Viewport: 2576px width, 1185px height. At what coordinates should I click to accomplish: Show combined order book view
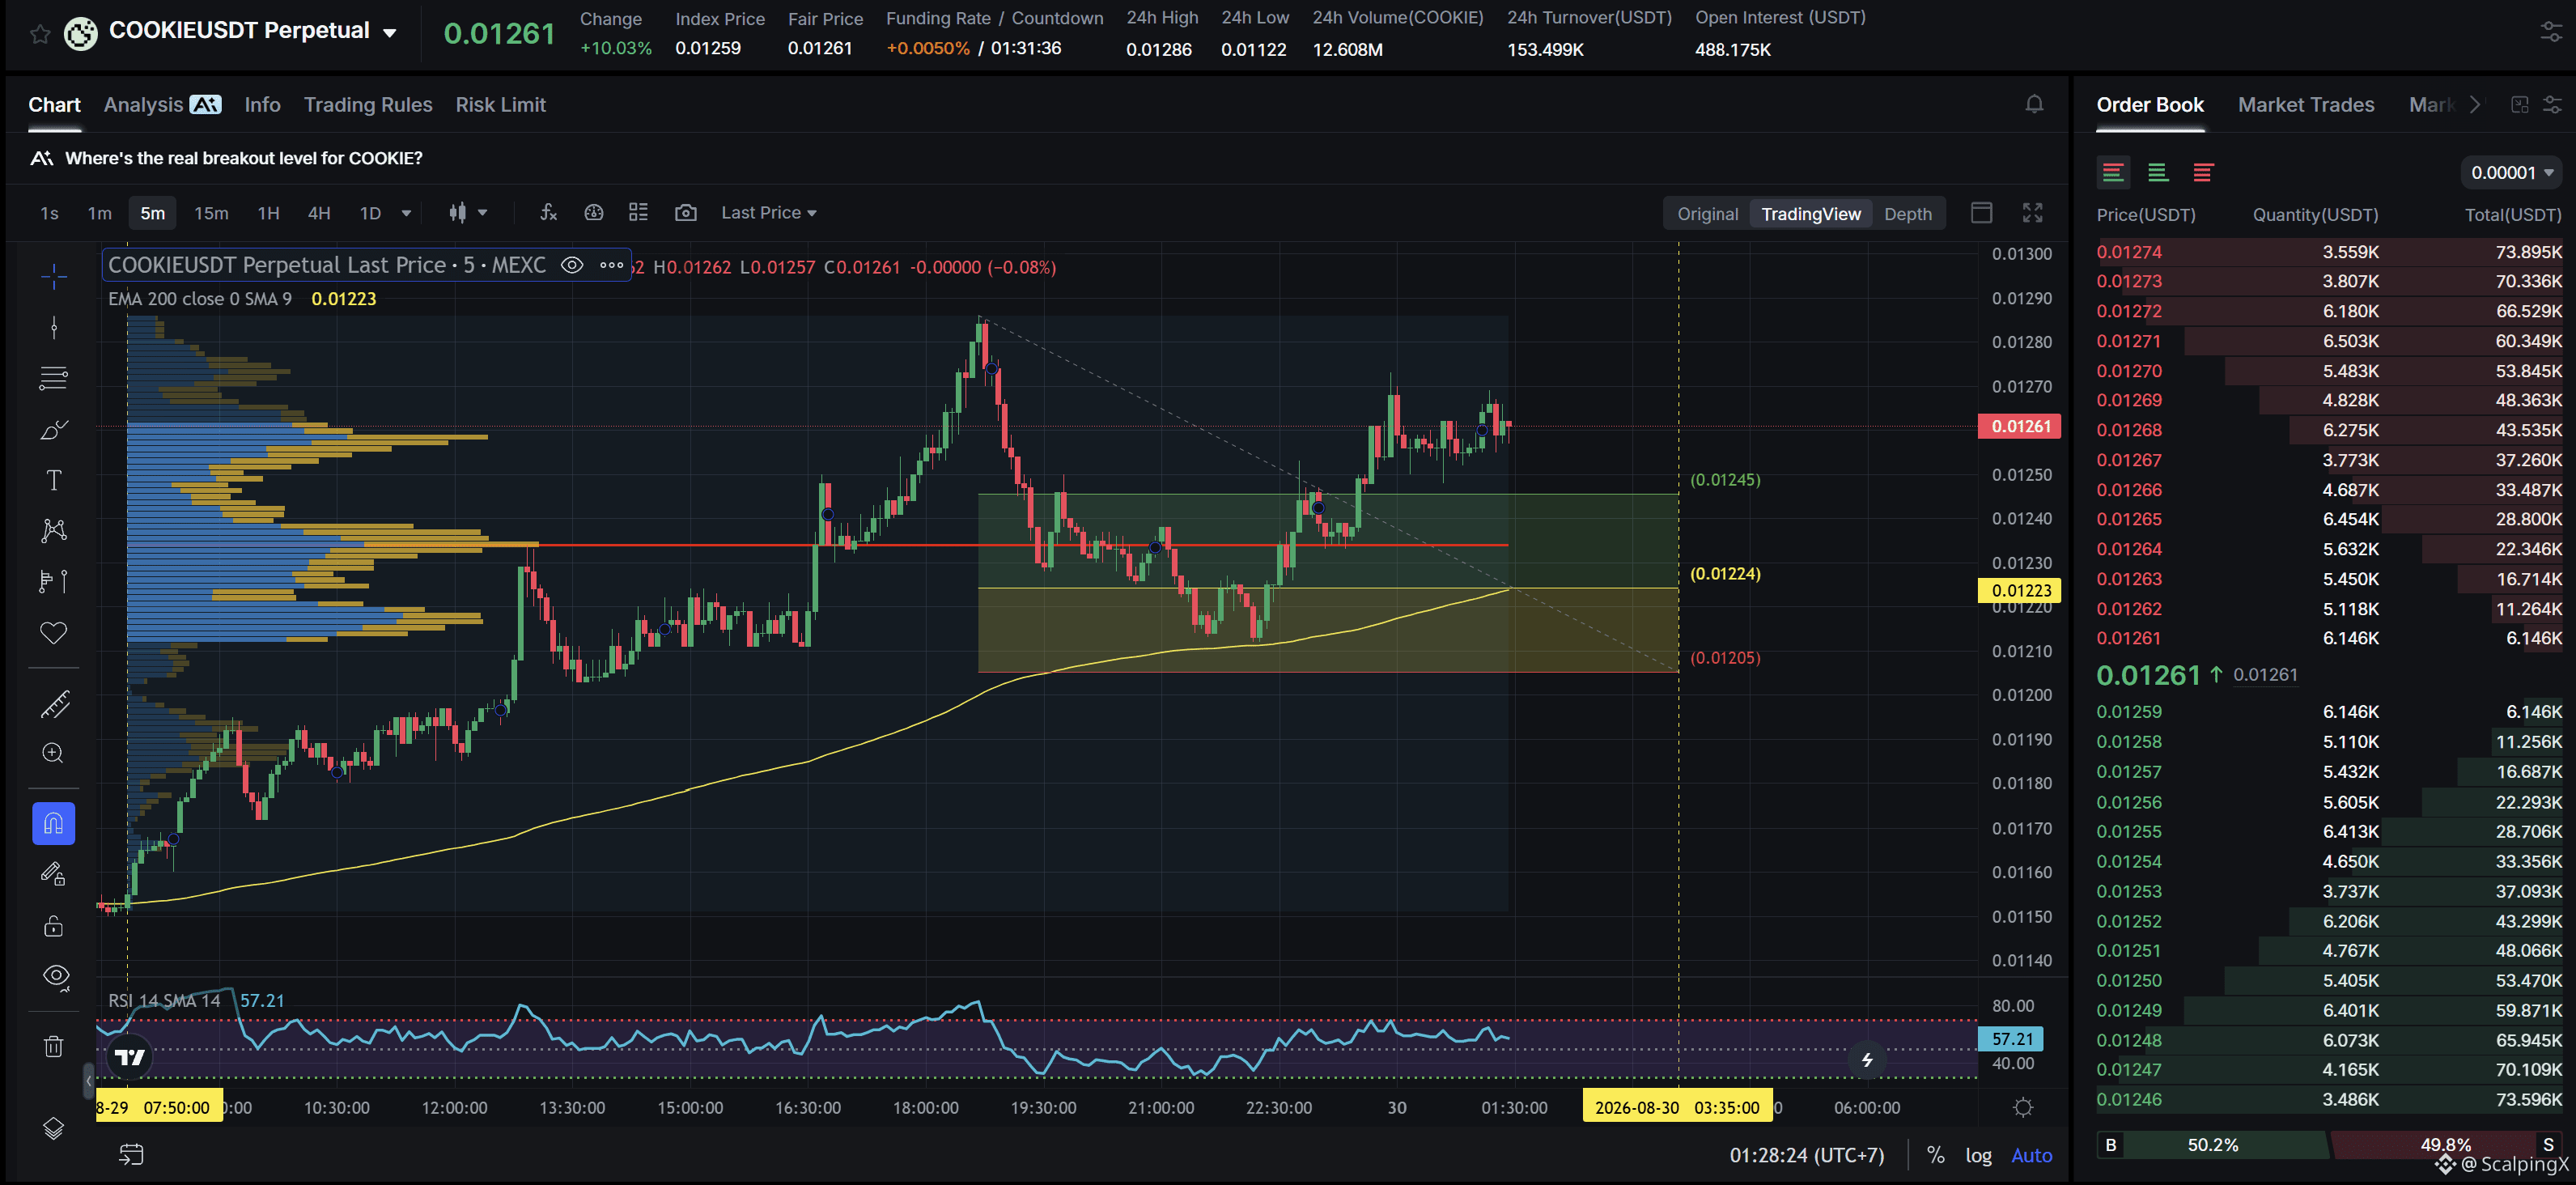click(2112, 172)
